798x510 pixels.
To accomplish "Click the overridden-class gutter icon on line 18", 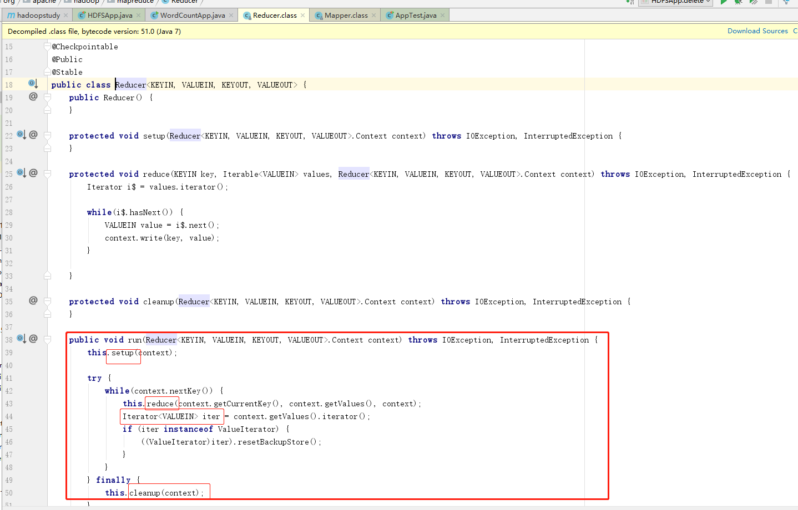I will click(33, 84).
